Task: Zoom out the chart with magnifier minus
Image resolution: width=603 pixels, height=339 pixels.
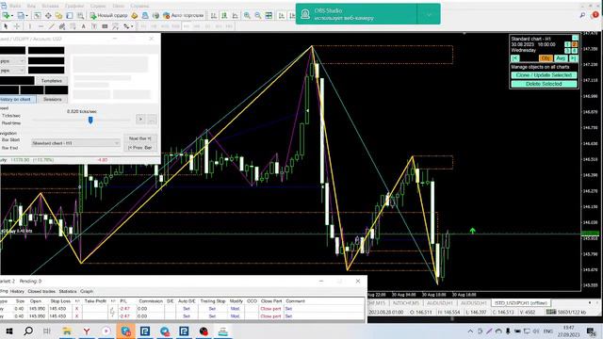Action: tap(257, 15)
